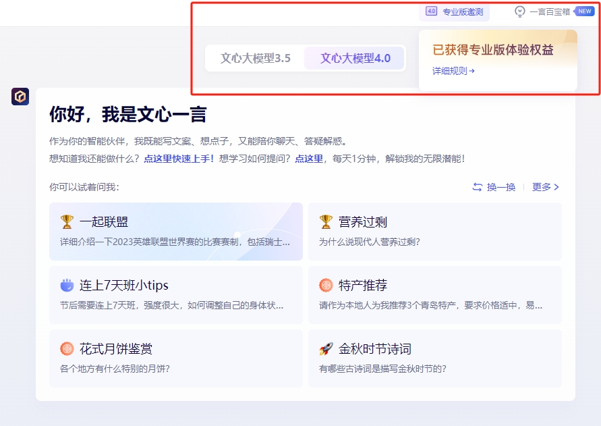Click the 换一换 refresh arrows icon
This screenshot has width=601, height=426.
point(477,187)
